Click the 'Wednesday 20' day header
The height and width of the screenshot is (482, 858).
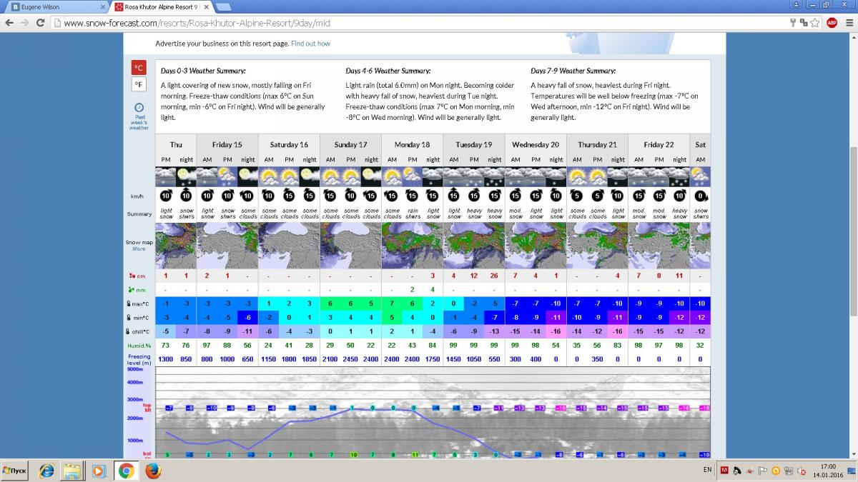(536, 144)
